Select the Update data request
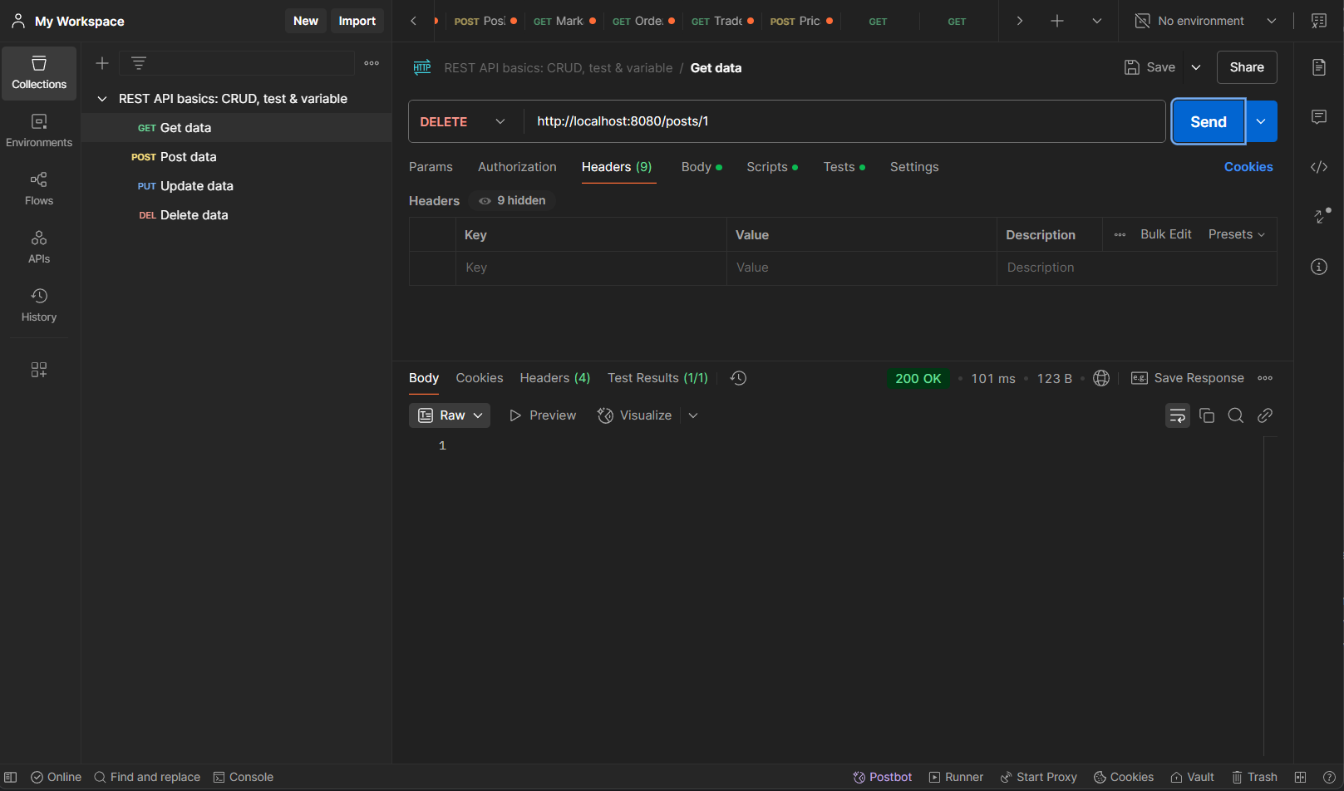1344x791 pixels. click(237, 186)
